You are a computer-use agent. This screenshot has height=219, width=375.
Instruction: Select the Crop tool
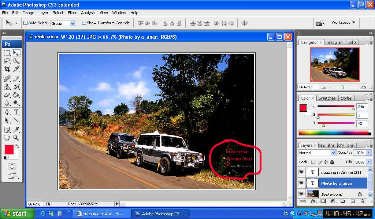(7, 69)
